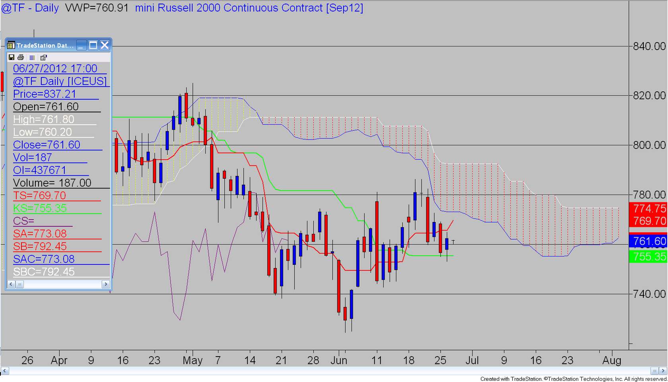Close the TradeStation Data Window

[x=105, y=45]
